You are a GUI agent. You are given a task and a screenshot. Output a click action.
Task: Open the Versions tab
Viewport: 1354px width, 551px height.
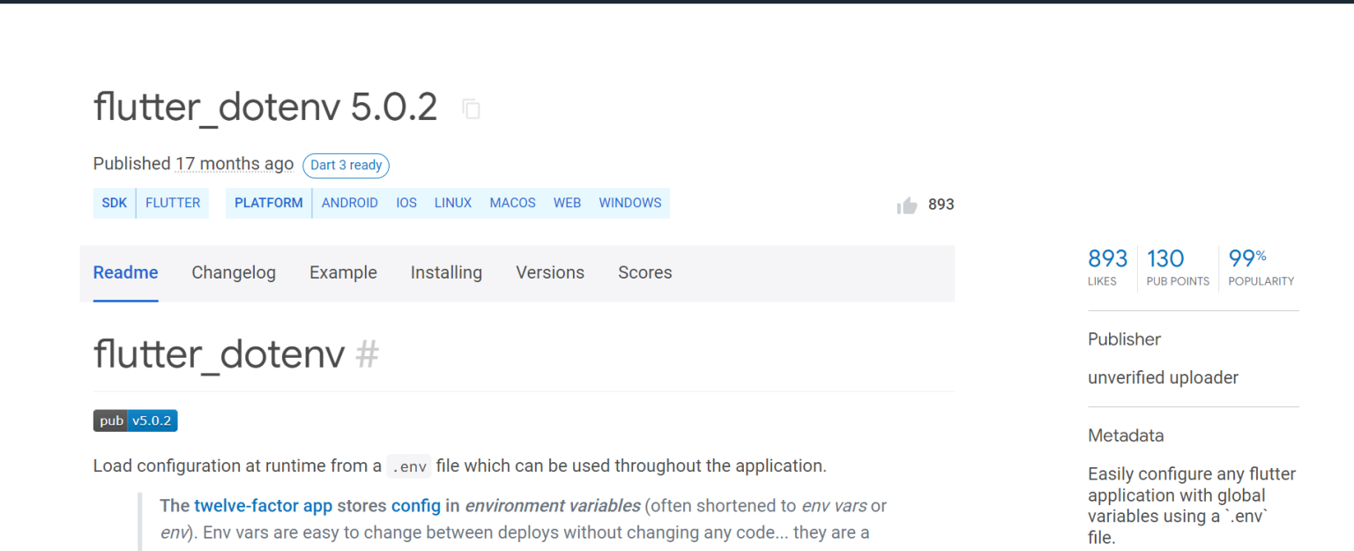(550, 272)
